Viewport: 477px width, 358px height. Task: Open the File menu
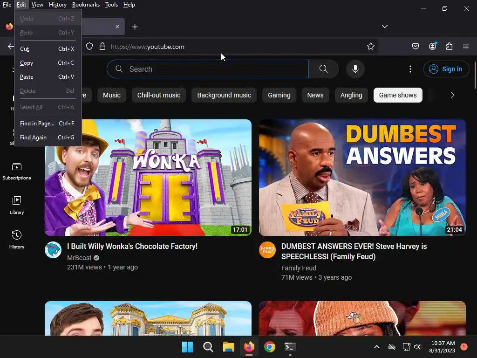point(7,5)
